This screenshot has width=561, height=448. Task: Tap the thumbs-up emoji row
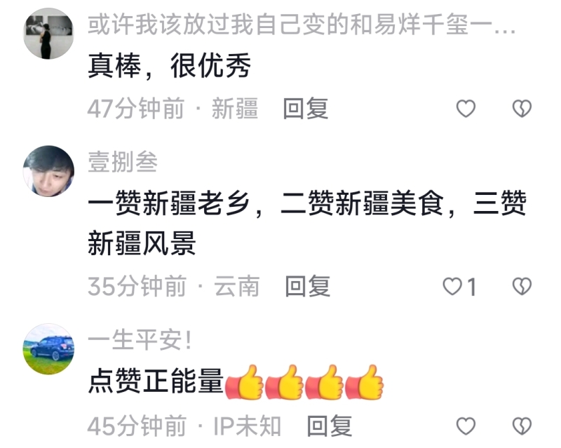[304, 382]
